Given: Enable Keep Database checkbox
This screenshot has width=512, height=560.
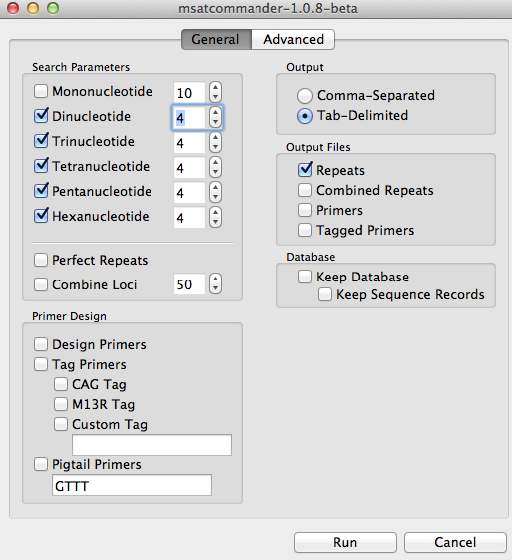Looking at the screenshot, I should pyautogui.click(x=305, y=277).
